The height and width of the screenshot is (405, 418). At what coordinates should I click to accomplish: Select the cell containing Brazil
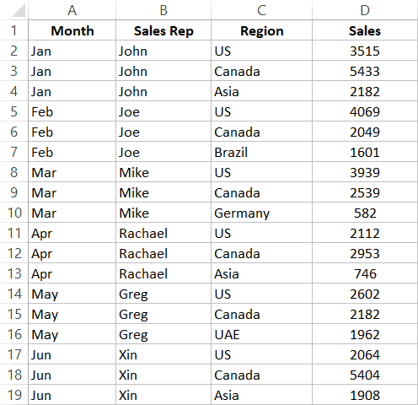pyautogui.click(x=261, y=152)
